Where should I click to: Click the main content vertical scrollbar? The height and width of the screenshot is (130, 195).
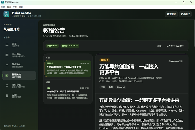pos(194,34)
